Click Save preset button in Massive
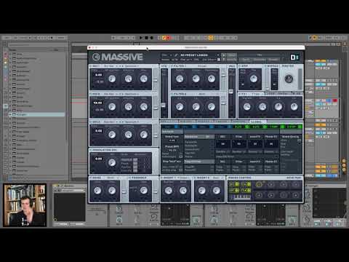The image size is (349, 262). (231, 55)
